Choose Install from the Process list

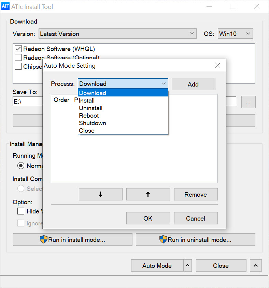123,101
